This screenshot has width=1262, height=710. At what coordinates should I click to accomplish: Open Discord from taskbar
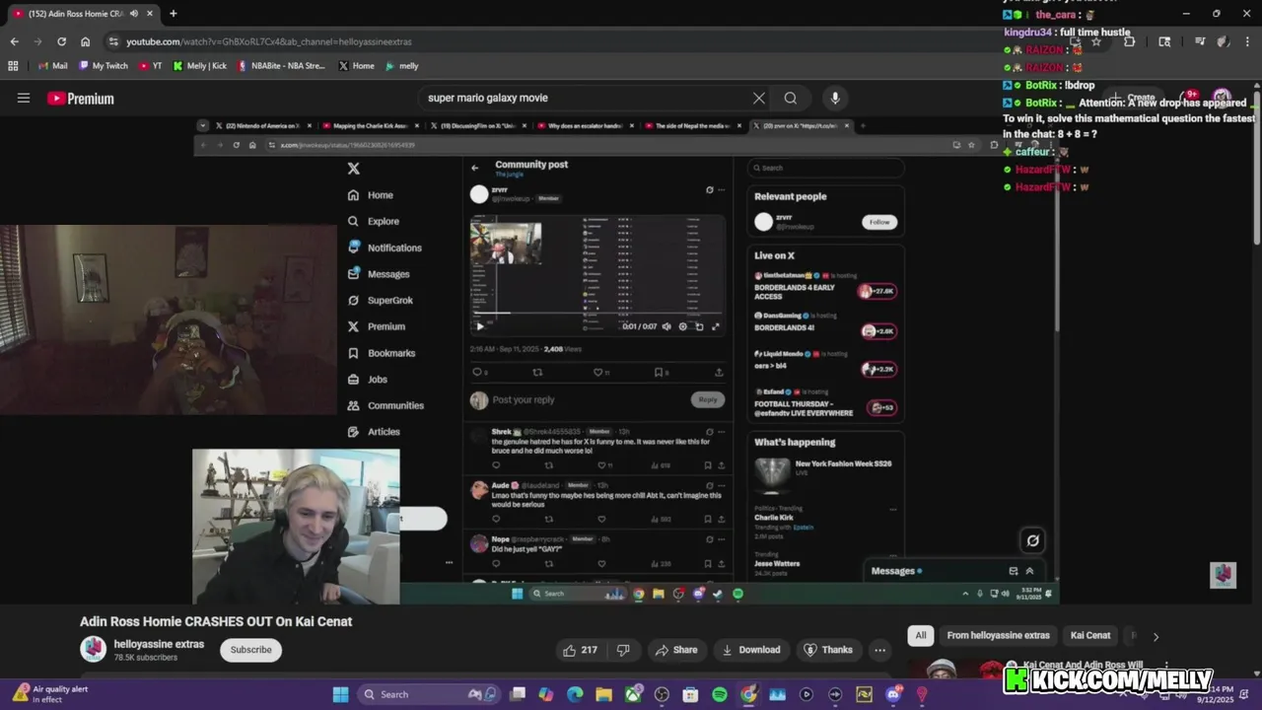[893, 694]
